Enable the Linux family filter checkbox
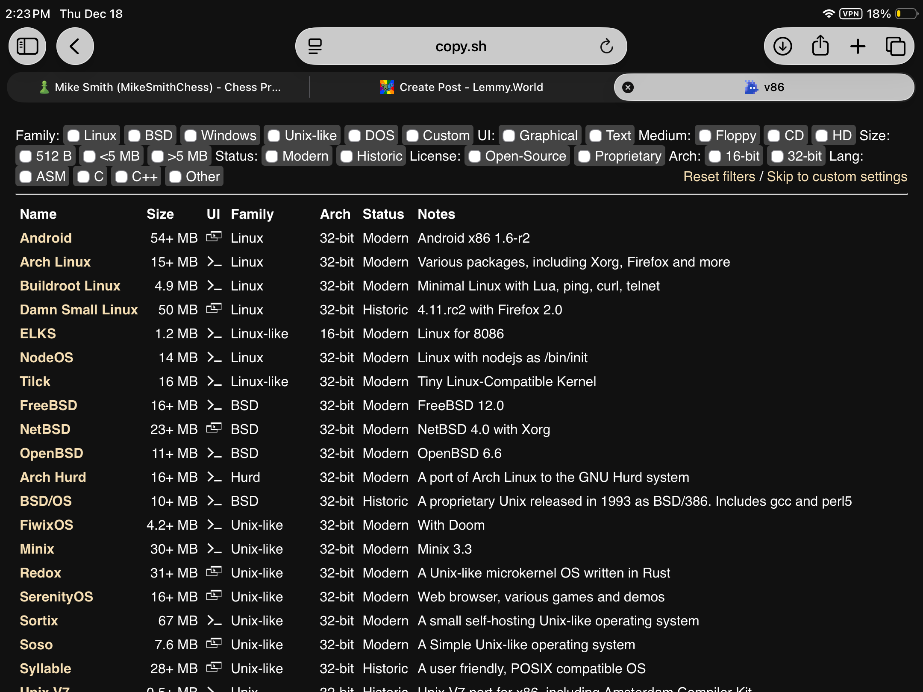 74,136
